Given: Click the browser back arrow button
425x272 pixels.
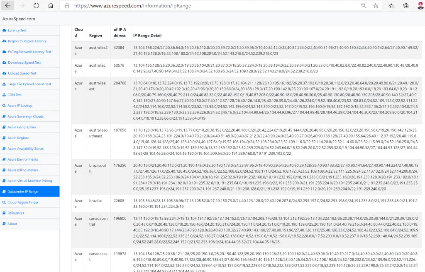Looking at the screenshot, I should [8, 6].
